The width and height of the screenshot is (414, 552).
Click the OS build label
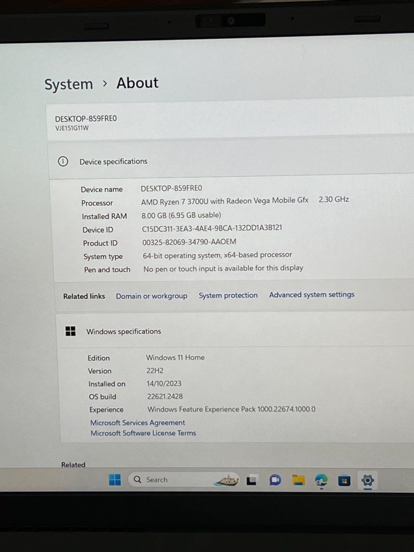click(x=102, y=397)
